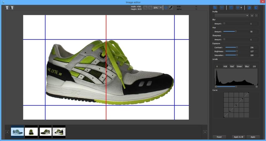Image resolution: width=266 pixels, height=141 pixels.
Task: Select the Red levels channel
Action: click(232, 66)
